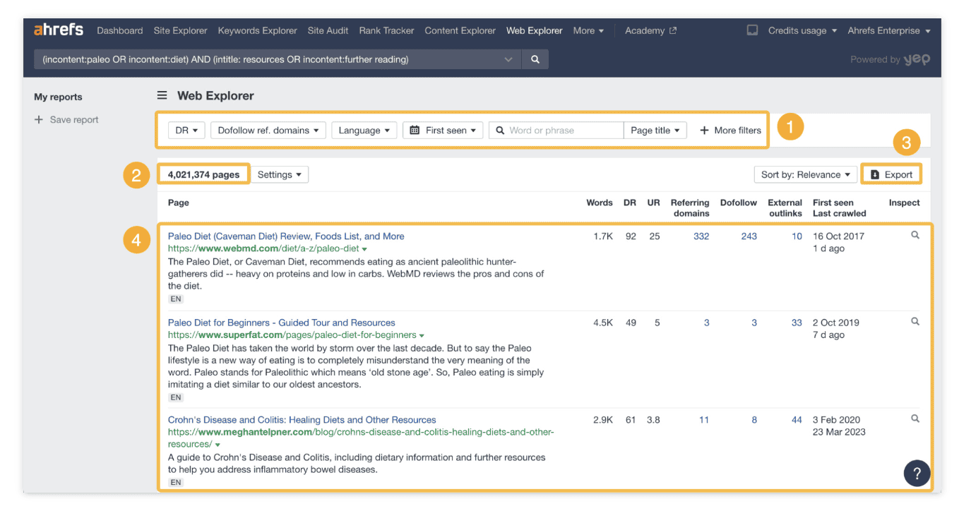Click More filters
Viewport: 959px width, 511px height.
(730, 130)
